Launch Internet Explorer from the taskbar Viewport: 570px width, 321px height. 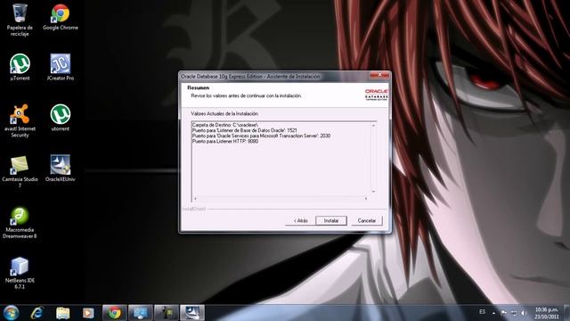[37, 313]
